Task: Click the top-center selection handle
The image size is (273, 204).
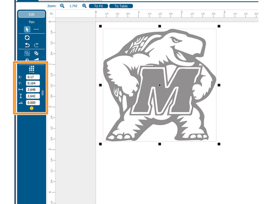Action: tap(160, 26)
